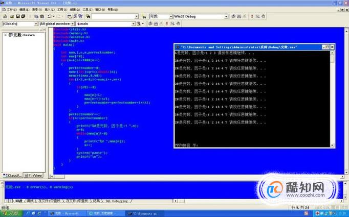Click the binoculars Find icon
Image resolution: width=349 pixels, height=217 pixels.
(144, 17)
